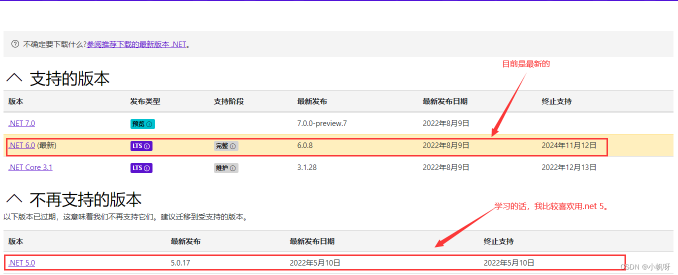The image size is (678, 275).
Task: Click the question mark help icon
Action: [15, 44]
